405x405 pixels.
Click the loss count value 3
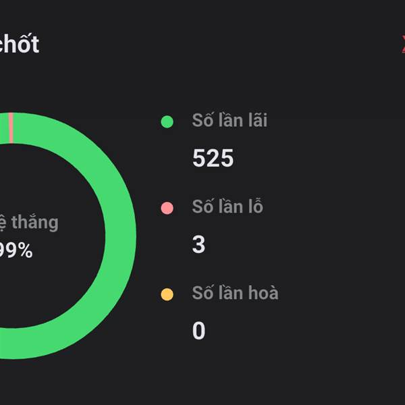(x=198, y=244)
